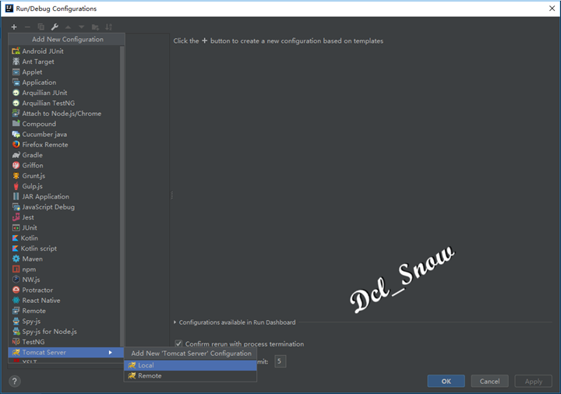The height and width of the screenshot is (394, 561).
Task: Select Griffon configuration type
Action: (x=65, y=165)
